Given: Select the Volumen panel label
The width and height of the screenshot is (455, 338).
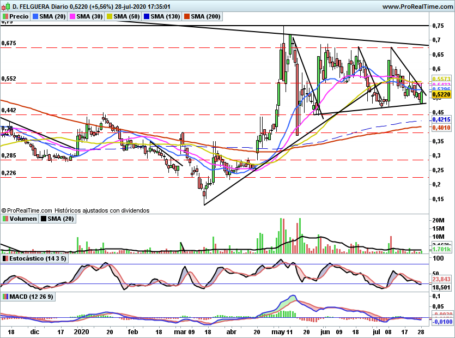Looking at the screenshot, I should tap(23, 219).
